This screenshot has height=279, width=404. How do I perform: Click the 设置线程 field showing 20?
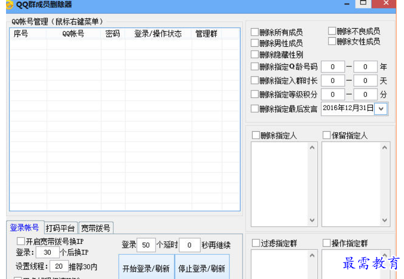pyautogui.click(x=59, y=266)
